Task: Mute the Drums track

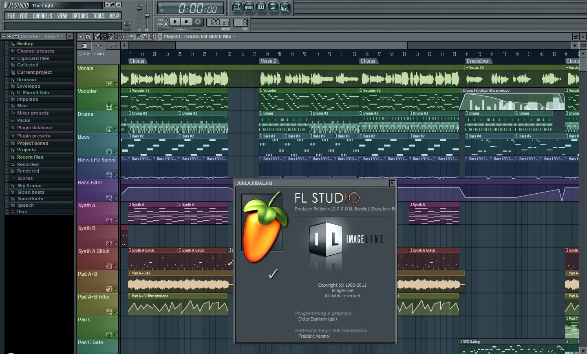Action: click(115, 129)
